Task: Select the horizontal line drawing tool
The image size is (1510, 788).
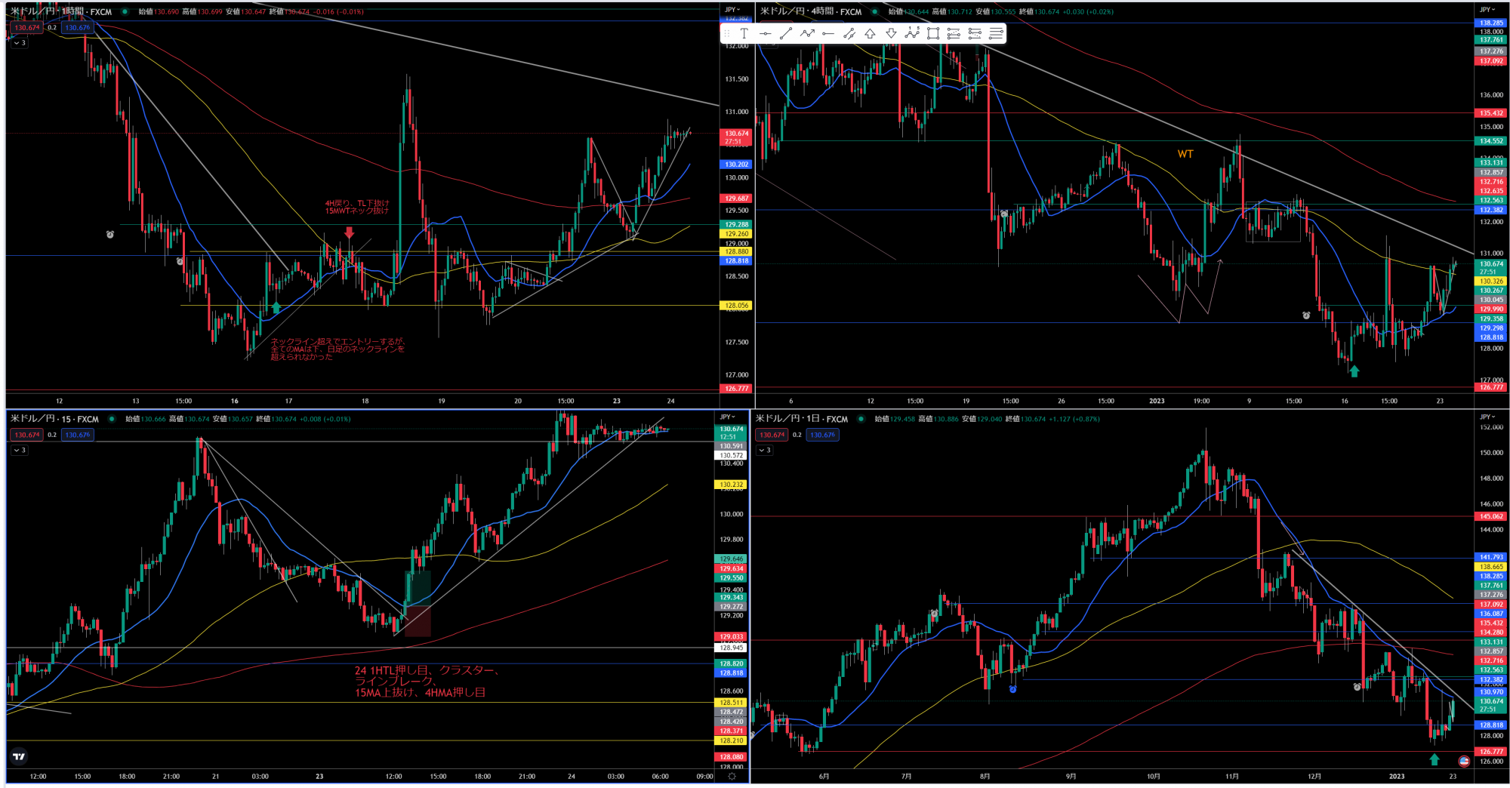Action: [x=765, y=33]
